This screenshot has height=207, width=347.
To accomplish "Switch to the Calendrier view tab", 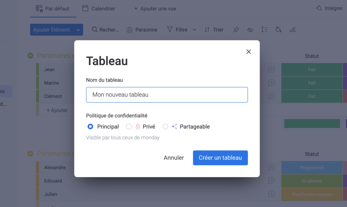I will (x=99, y=8).
